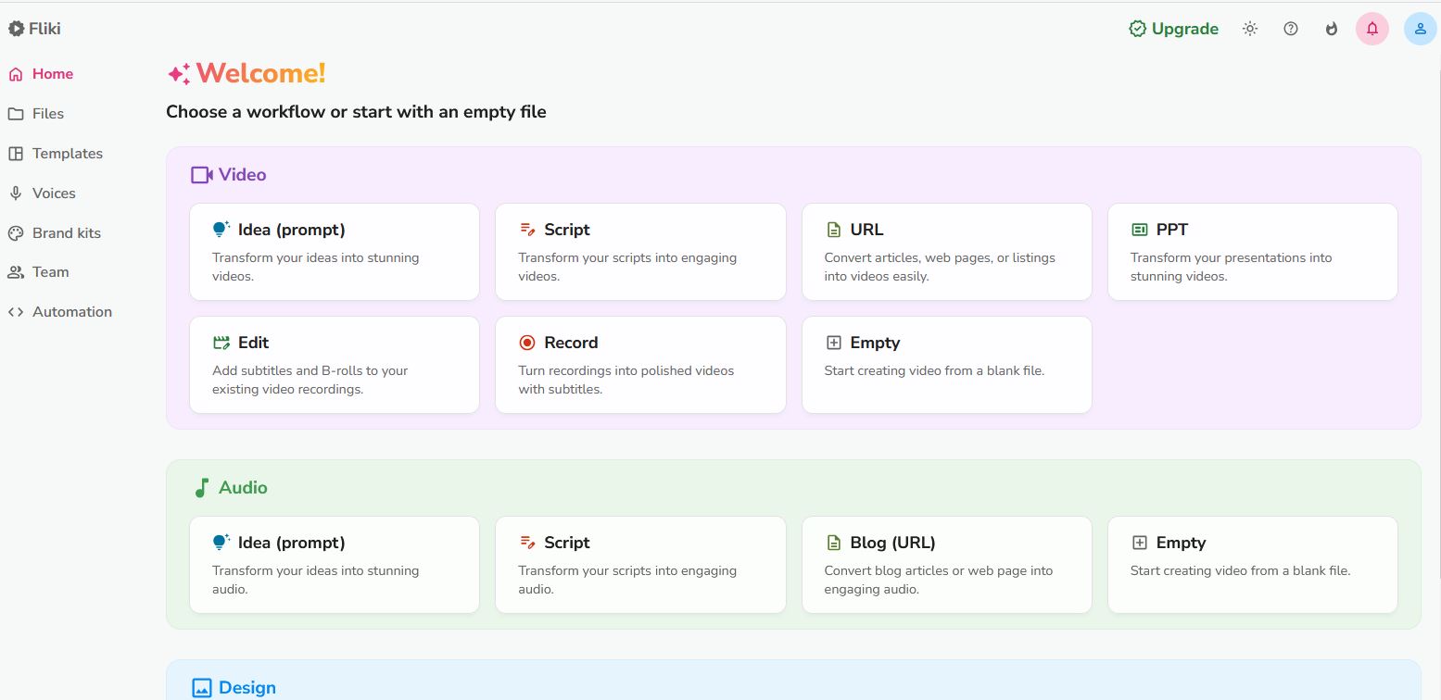
Task: Start the PPT to video workflow
Action: pos(1252,252)
